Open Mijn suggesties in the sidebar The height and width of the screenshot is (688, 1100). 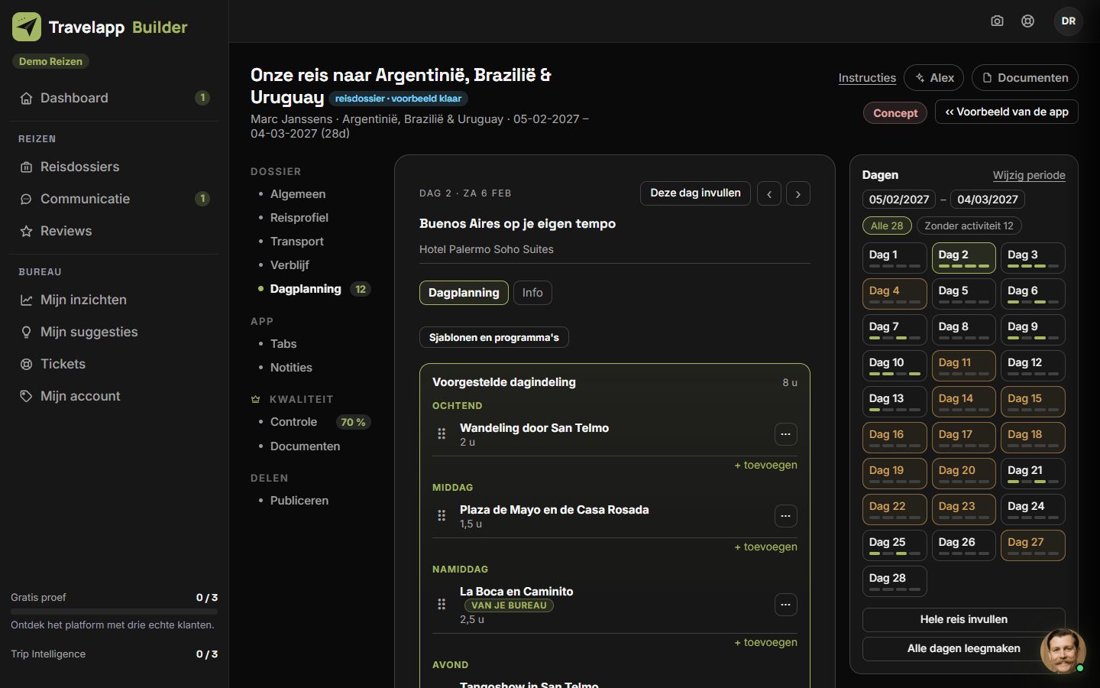[x=114, y=332]
